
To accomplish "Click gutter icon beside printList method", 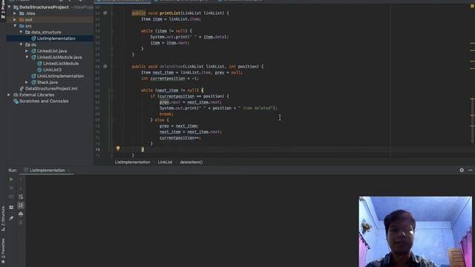I will tap(105, 13).
